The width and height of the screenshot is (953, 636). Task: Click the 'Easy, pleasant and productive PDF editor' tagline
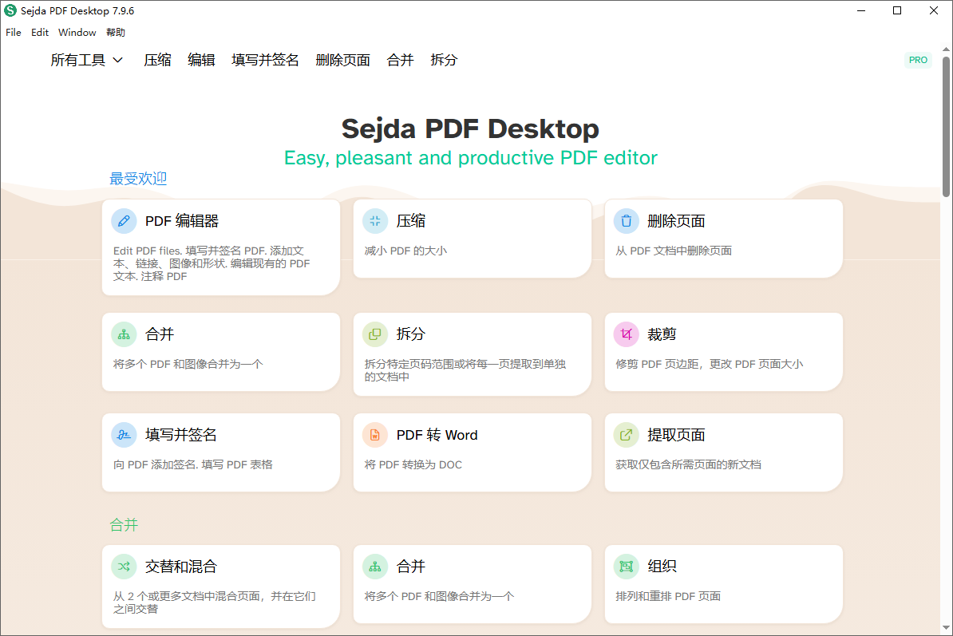470,158
